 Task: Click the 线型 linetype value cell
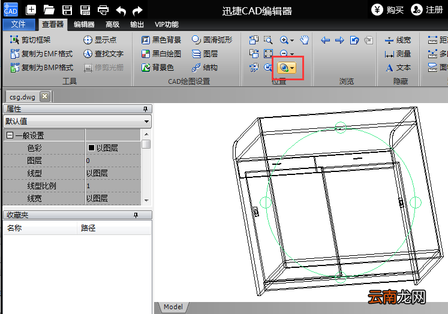113,173
